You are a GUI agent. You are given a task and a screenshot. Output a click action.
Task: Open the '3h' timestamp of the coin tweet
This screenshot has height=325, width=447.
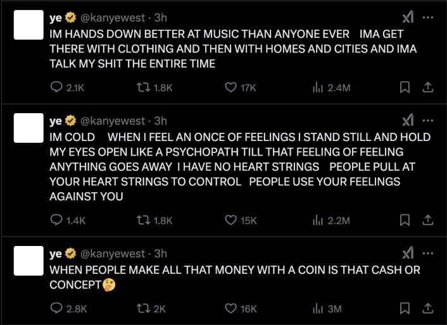click(161, 254)
